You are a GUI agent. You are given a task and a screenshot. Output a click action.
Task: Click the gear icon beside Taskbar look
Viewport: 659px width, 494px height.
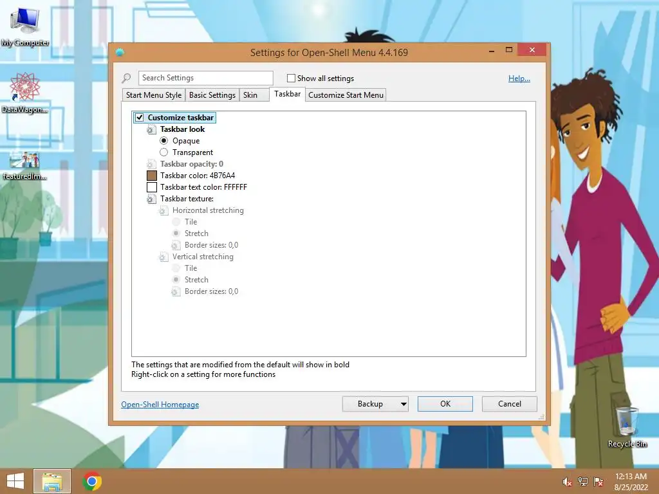click(x=151, y=129)
